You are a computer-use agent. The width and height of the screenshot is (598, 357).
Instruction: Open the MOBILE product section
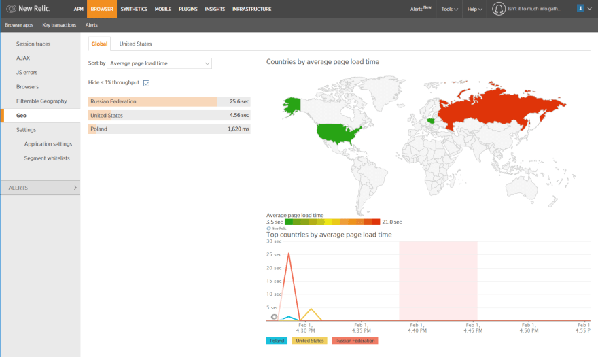[163, 9]
